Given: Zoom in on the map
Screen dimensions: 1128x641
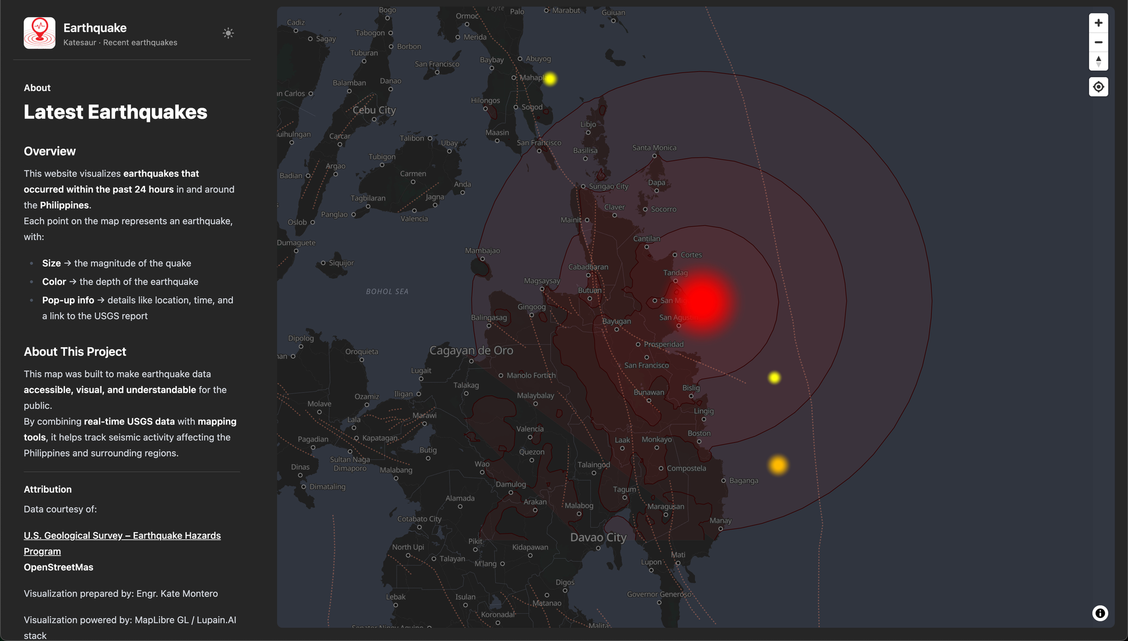Looking at the screenshot, I should [1098, 23].
